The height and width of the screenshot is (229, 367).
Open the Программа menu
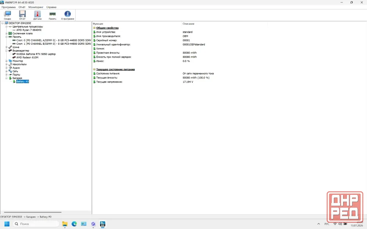tap(8, 7)
